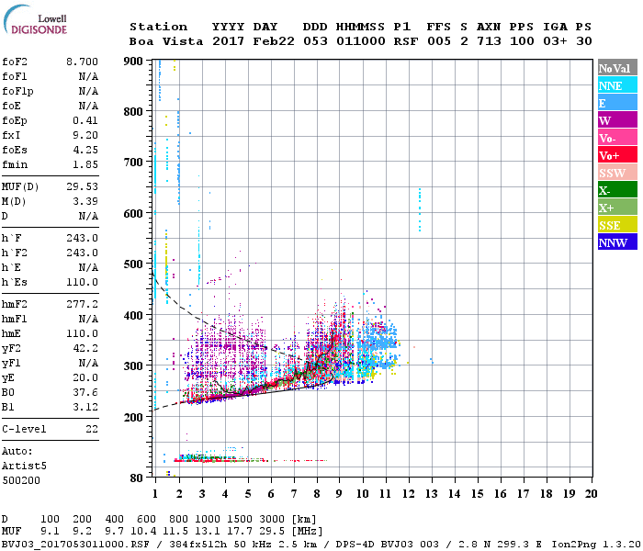Click the Vo- pink legend entry
The image size is (643, 551).
[617, 138]
